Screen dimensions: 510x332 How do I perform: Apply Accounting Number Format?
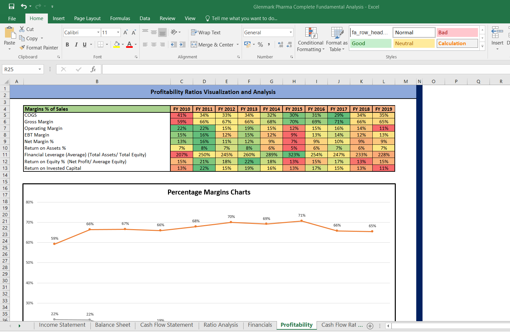coord(247,44)
